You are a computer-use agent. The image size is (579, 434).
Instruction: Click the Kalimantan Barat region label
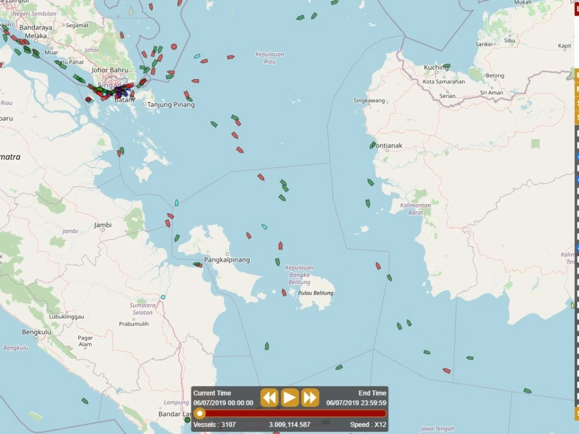(x=415, y=208)
